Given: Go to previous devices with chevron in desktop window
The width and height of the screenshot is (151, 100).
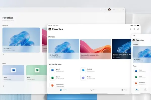Looking at the screenshot, I should click(4, 55).
